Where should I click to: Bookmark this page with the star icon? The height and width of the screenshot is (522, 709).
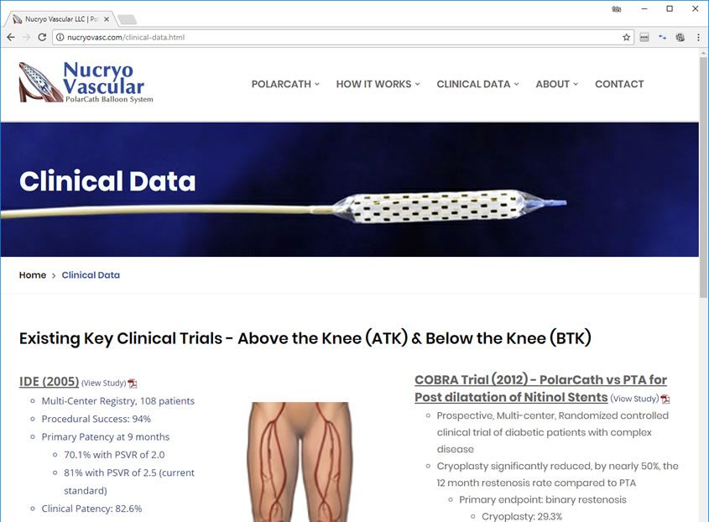[626, 37]
